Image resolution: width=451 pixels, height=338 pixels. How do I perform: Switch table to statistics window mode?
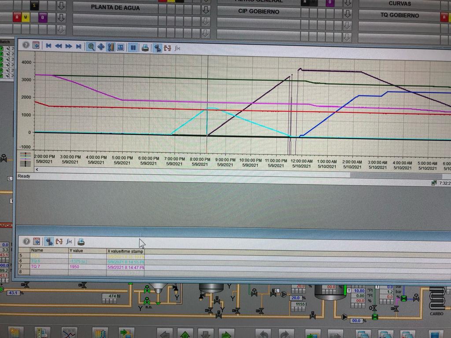(x=69, y=242)
